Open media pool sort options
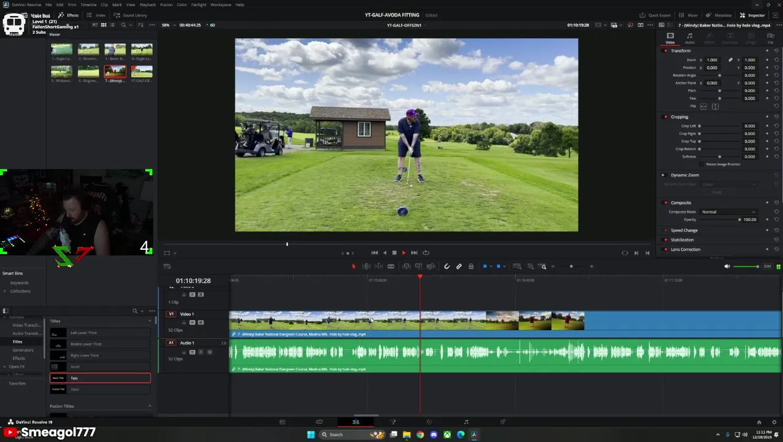Viewport: 783px width, 442px height. click(141, 25)
